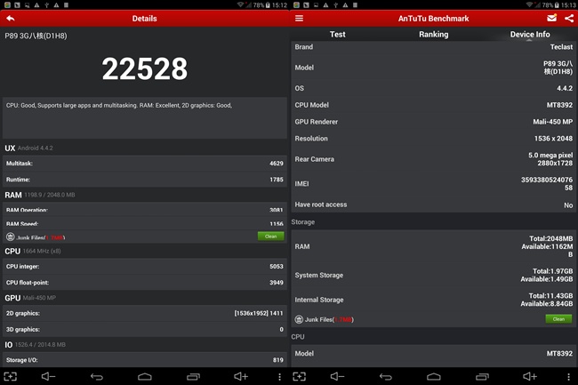578x385 pixels.
Task: Tap home button in left navigation bar
Action: pyautogui.click(x=144, y=376)
